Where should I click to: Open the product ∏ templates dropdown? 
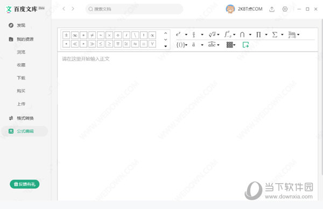pos(262,34)
